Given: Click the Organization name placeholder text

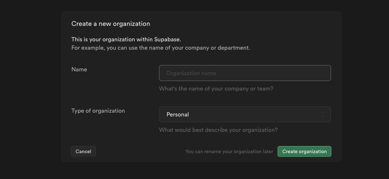Looking at the screenshot, I should pos(191,73).
